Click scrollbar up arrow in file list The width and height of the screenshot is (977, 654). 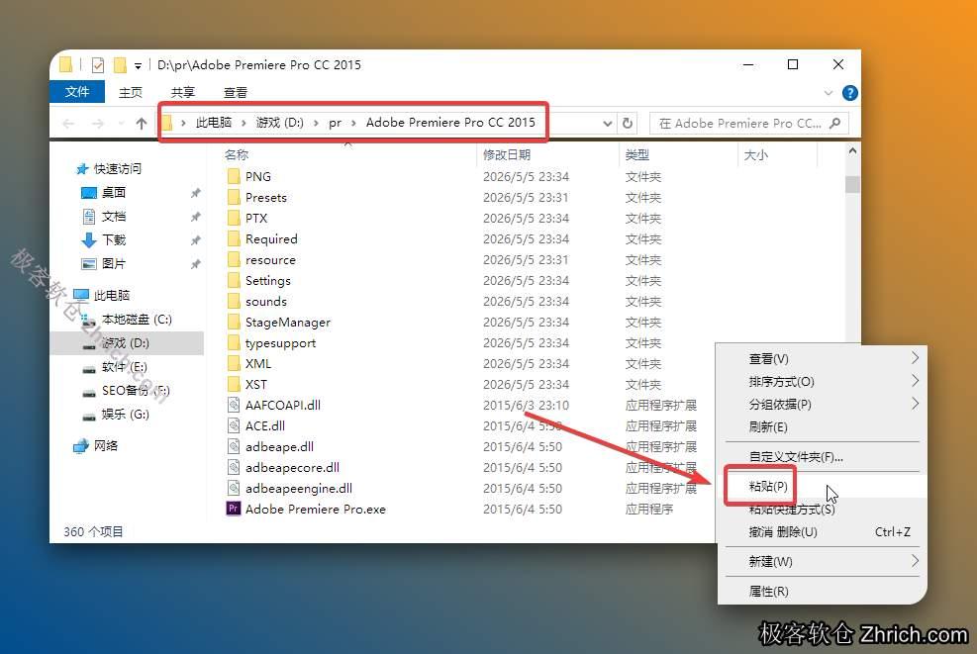coord(852,150)
